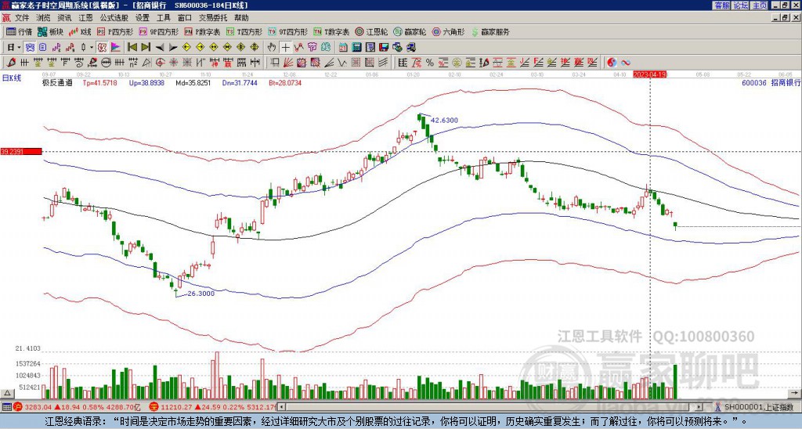The image size is (802, 429).
Task: Jump to first bar with green skip-back
Action: coord(132,48)
